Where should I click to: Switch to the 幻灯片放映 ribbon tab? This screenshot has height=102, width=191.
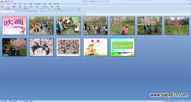click(38, 4)
